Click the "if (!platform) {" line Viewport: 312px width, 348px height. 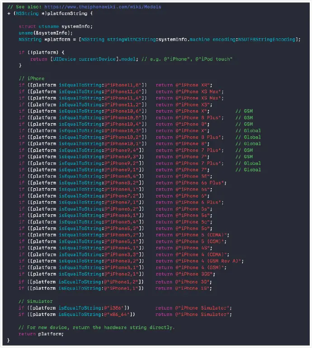(41, 52)
